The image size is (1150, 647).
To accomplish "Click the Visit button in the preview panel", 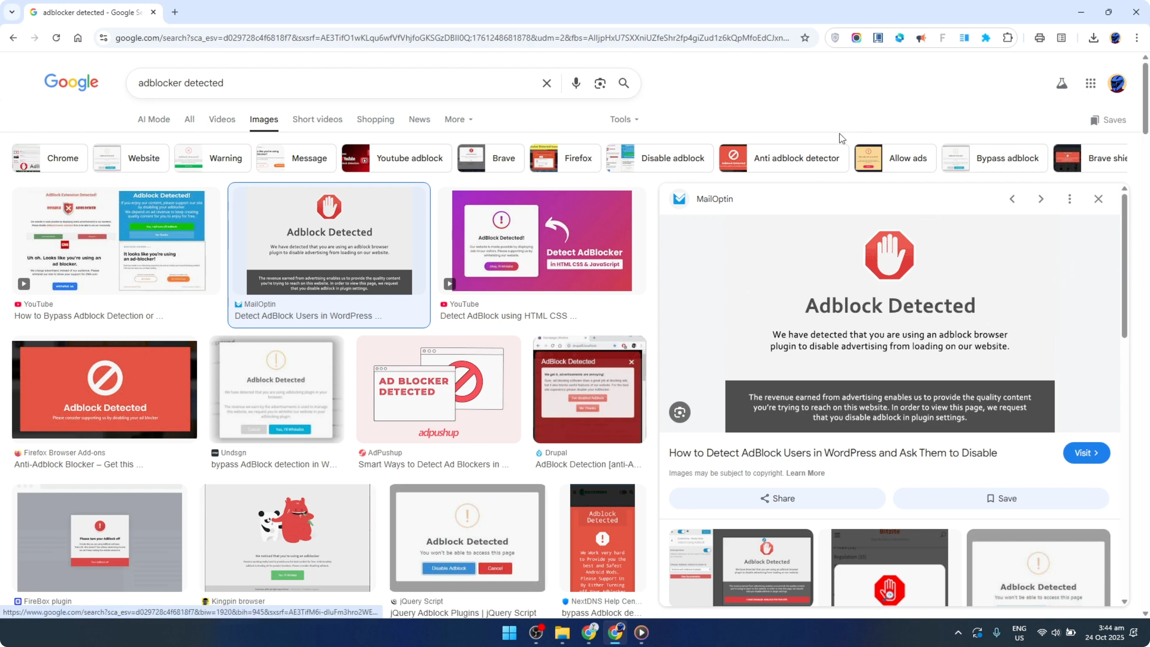I will (1087, 453).
